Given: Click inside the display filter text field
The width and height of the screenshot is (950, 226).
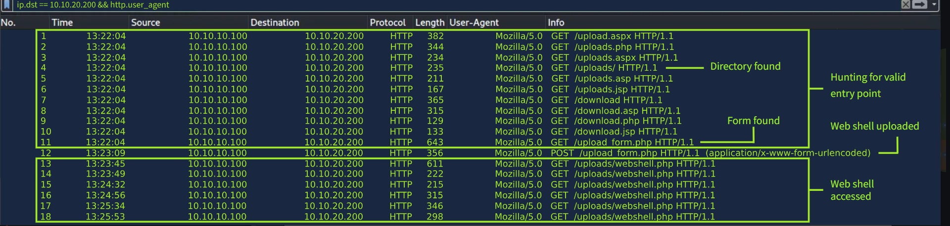Looking at the screenshot, I should coord(445,5).
